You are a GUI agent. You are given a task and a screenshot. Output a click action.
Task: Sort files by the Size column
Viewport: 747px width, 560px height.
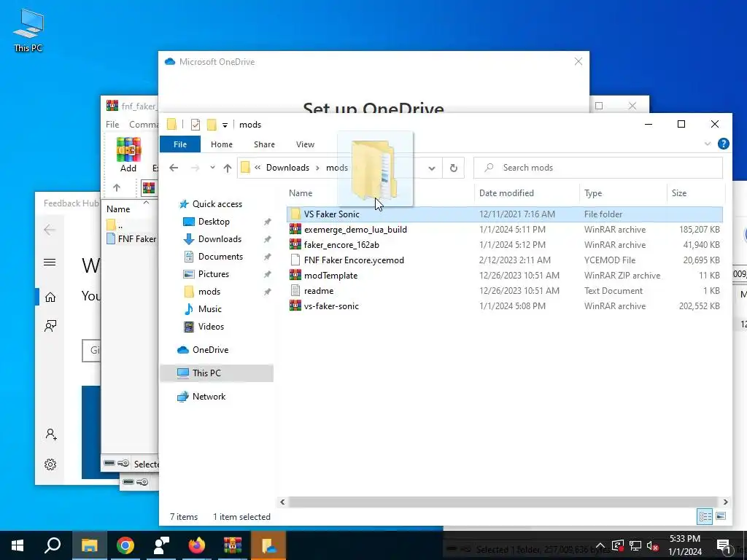click(x=679, y=192)
